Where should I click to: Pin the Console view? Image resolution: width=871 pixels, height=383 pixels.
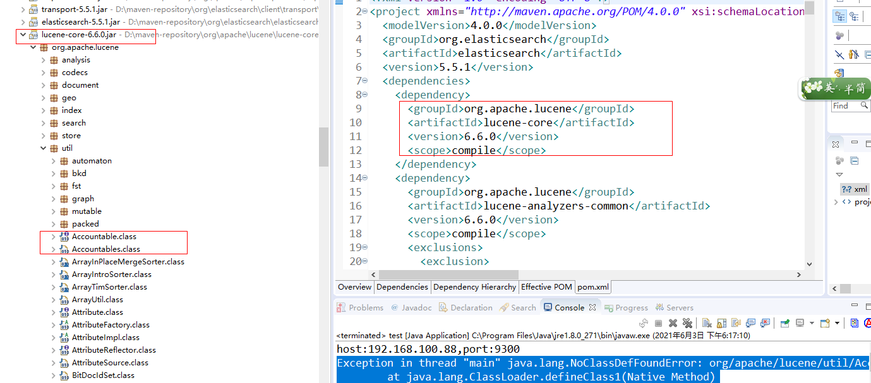click(784, 322)
